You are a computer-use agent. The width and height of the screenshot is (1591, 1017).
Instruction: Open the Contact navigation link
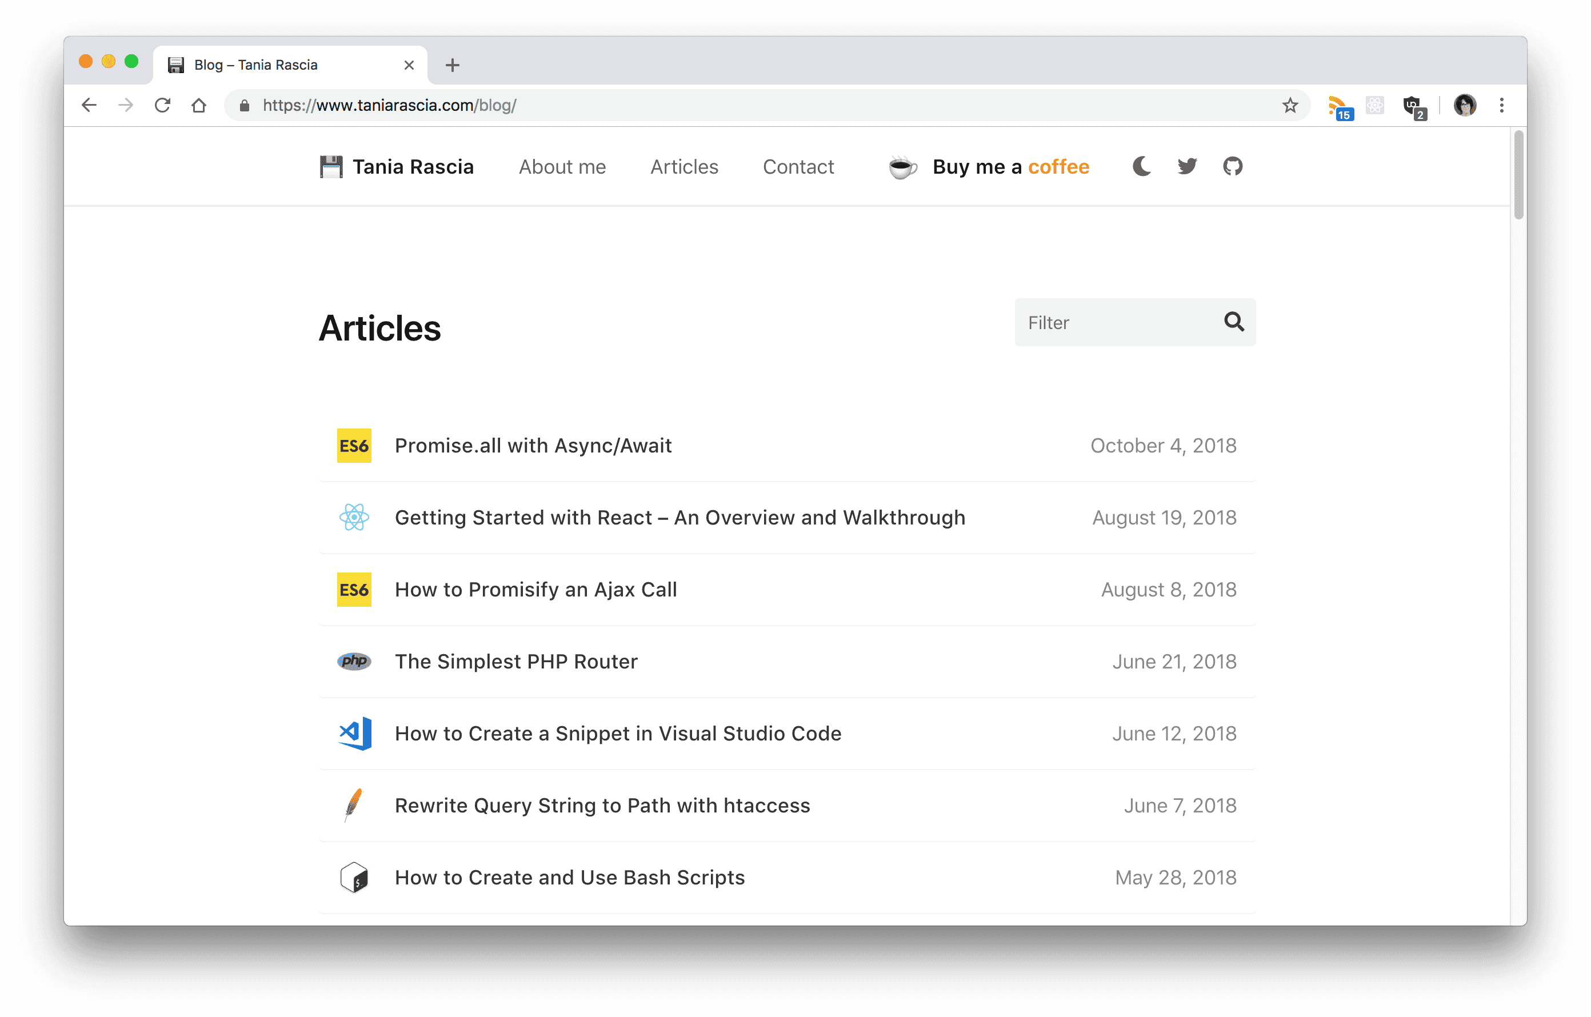(x=798, y=167)
